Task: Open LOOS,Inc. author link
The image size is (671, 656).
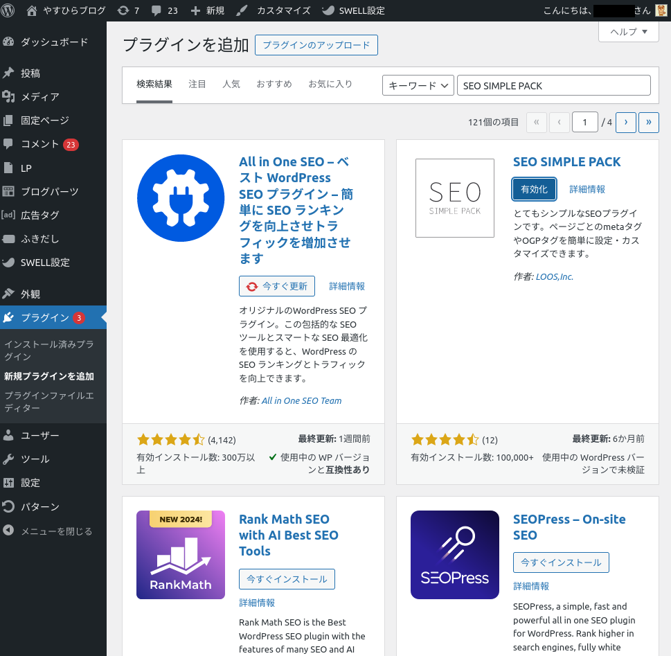Action: click(554, 276)
